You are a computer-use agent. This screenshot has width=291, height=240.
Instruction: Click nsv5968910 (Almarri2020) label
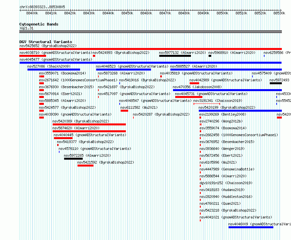[x=232, y=53]
